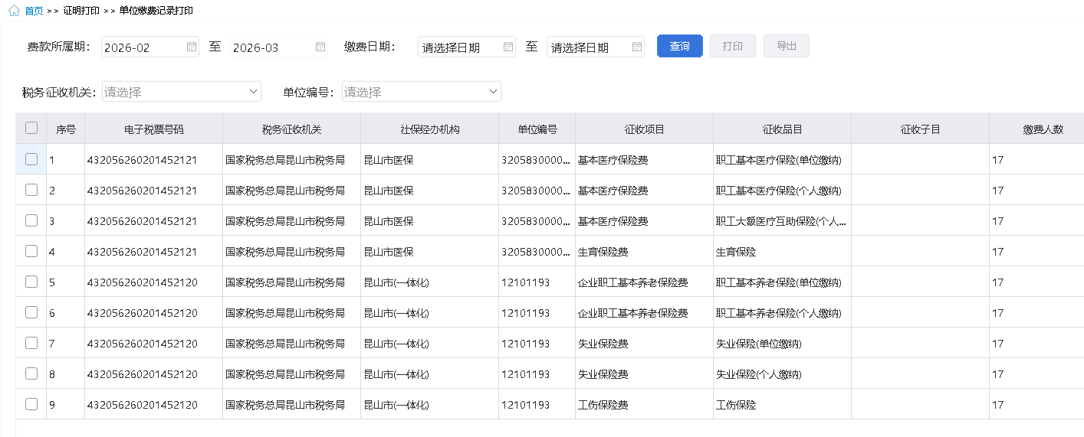Go to 首页 breadcrumb link
Viewport: 1084px width, 437px height.
coord(34,11)
